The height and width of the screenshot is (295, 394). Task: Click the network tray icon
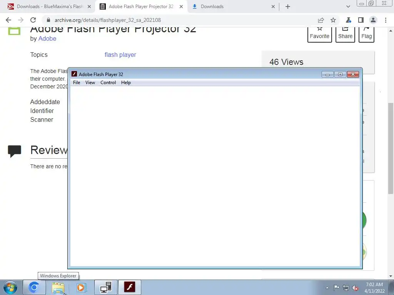coord(346,288)
